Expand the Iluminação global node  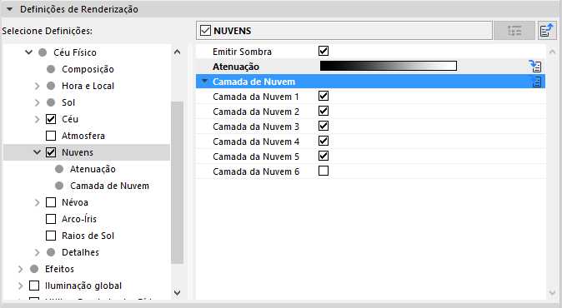(x=21, y=286)
